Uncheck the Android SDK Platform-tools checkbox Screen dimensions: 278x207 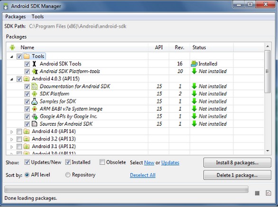click(27, 71)
